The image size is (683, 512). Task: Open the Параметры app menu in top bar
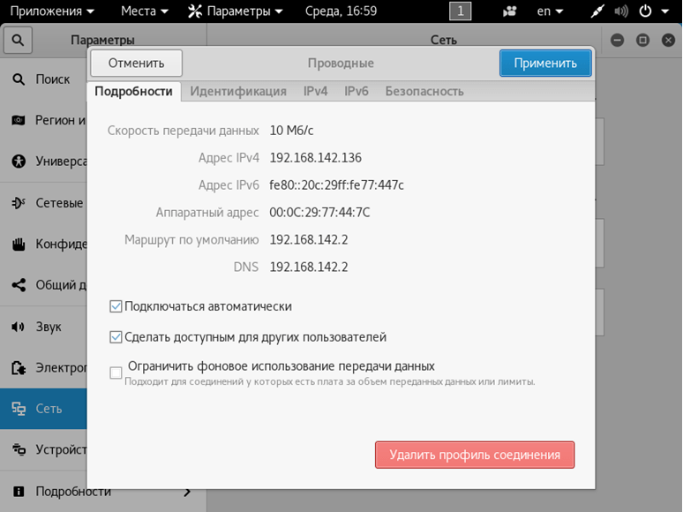[236, 11]
